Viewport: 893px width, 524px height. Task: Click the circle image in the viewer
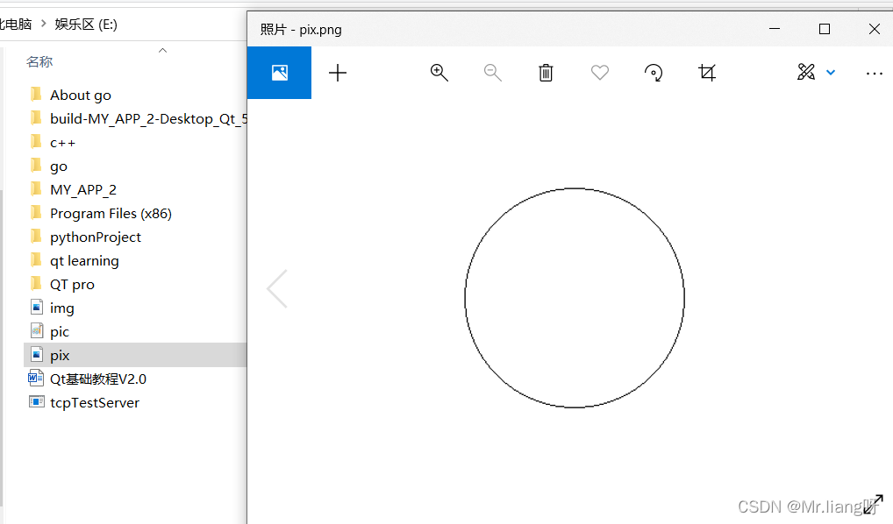[x=575, y=298]
